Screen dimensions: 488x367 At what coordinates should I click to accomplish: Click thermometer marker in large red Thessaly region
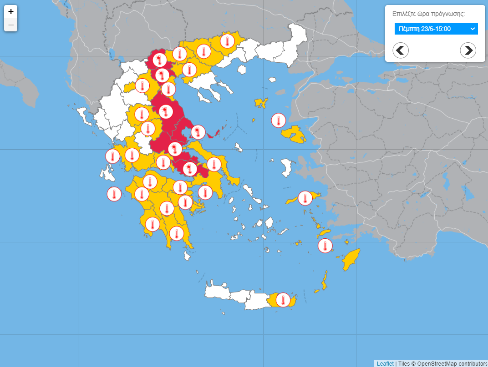click(166, 111)
